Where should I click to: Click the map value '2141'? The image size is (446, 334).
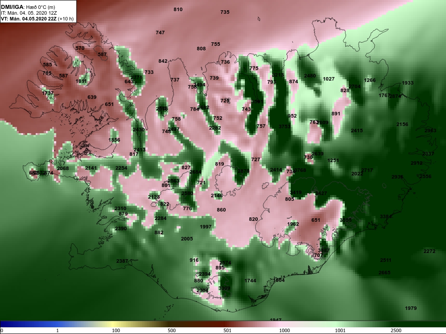tap(91, 168)
